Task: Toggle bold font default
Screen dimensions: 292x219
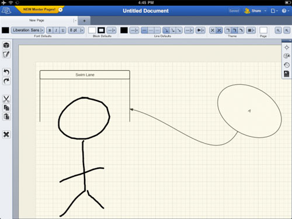Action: (50, 30)
